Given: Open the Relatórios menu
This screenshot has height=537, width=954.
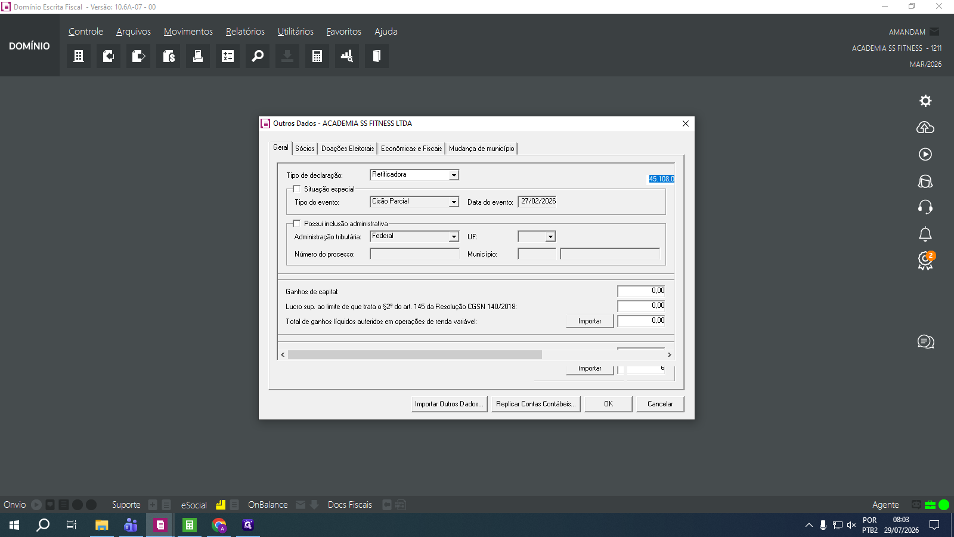Looking at the screenshot, I should click(245, 32).
